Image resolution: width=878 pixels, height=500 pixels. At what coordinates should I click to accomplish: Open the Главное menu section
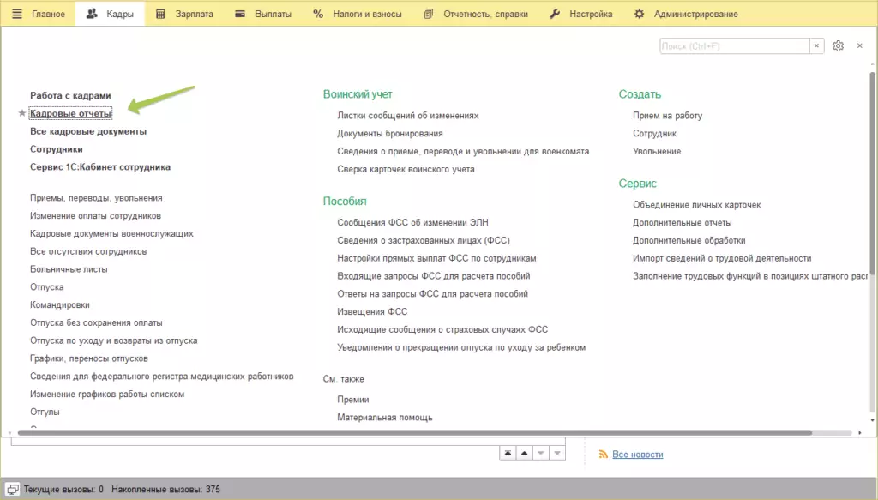[x=39, y=15]
